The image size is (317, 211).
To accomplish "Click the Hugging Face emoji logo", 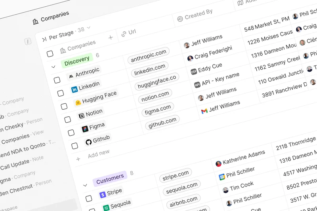I will (78, 103).
